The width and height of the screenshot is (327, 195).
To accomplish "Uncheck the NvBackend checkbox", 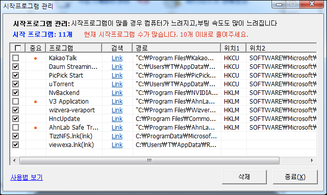I will coord(16,92).
